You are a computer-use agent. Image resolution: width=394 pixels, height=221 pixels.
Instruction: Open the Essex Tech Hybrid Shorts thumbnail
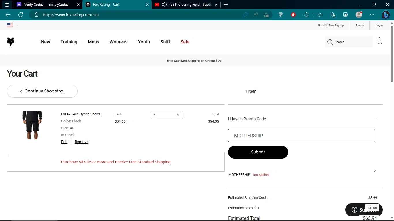point(32,125)
